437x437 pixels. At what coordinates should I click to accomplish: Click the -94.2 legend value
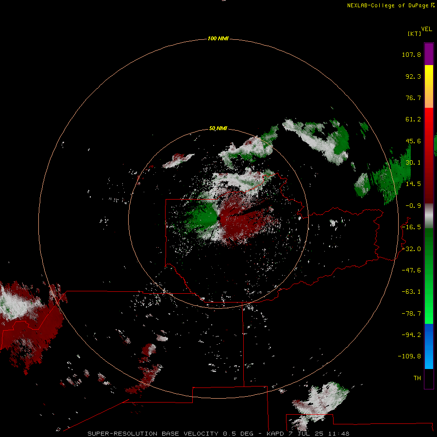pos(411,335)
